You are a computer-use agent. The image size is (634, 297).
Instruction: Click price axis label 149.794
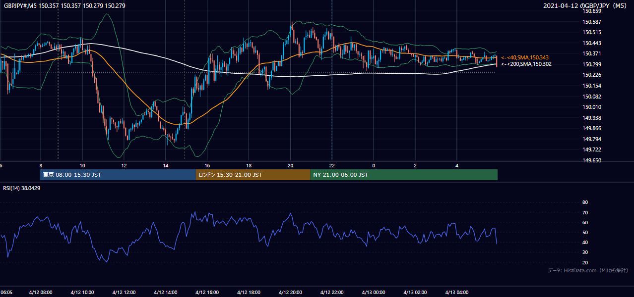tap(591, 139)
